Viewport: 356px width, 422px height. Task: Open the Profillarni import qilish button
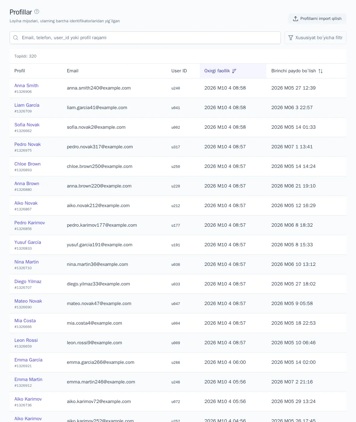click(x=317, y=19)
